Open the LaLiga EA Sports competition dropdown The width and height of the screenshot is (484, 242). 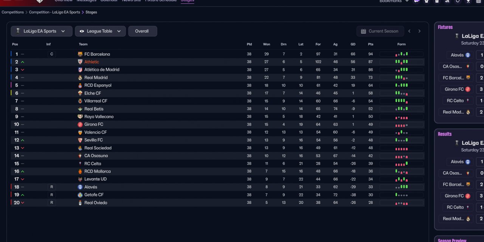tap(42, 31)
